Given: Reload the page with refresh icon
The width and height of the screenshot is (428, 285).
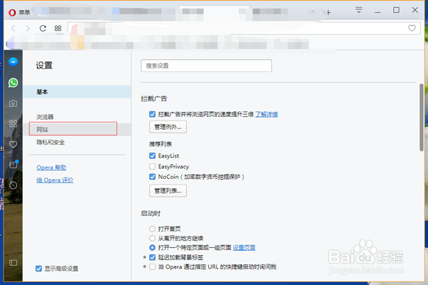Looking at the screenshot, I should [x=43, y=28].
